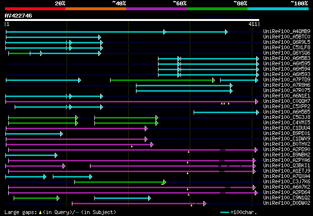Click the 20% label above the color scale
This screenshot has height=216, width=313.
pyautogui.click(x=60, y=3)
